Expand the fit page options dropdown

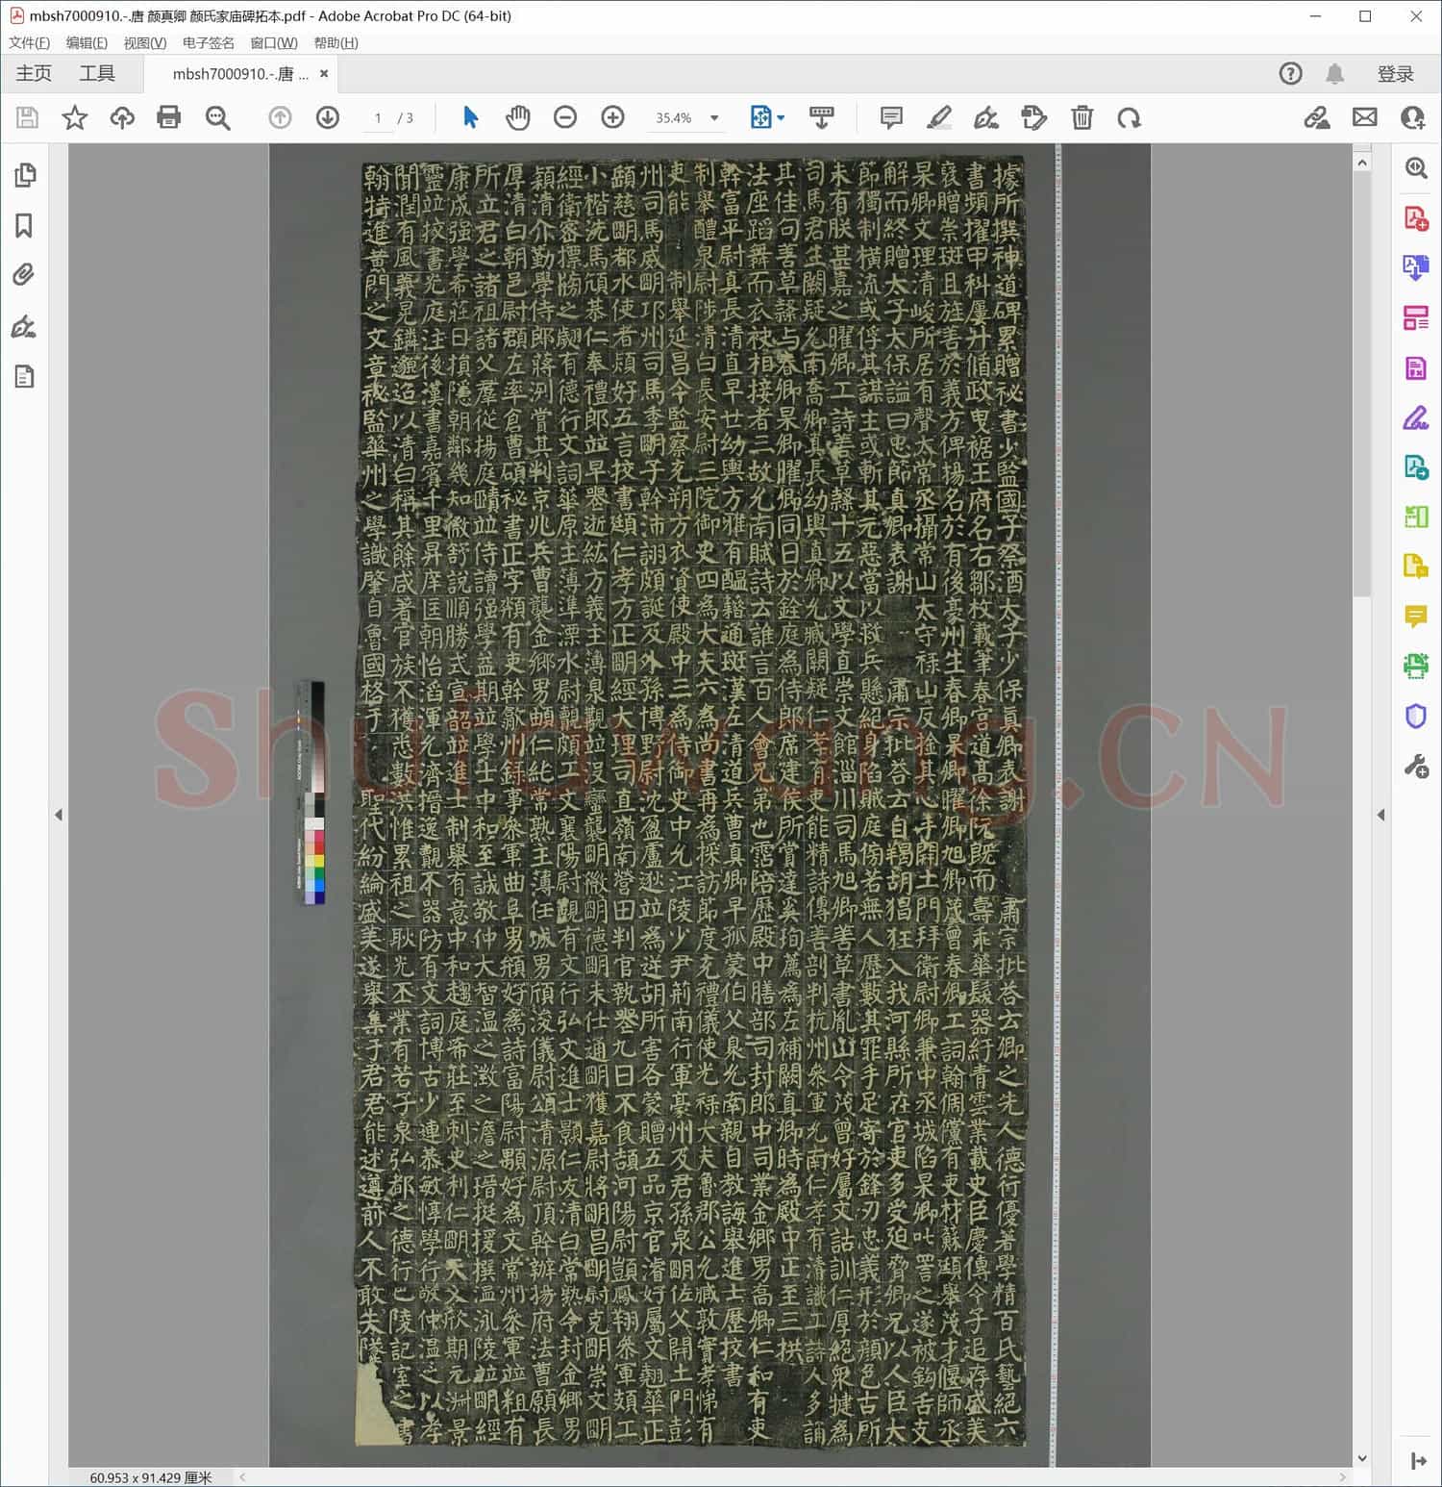click(x=781, y=118)
